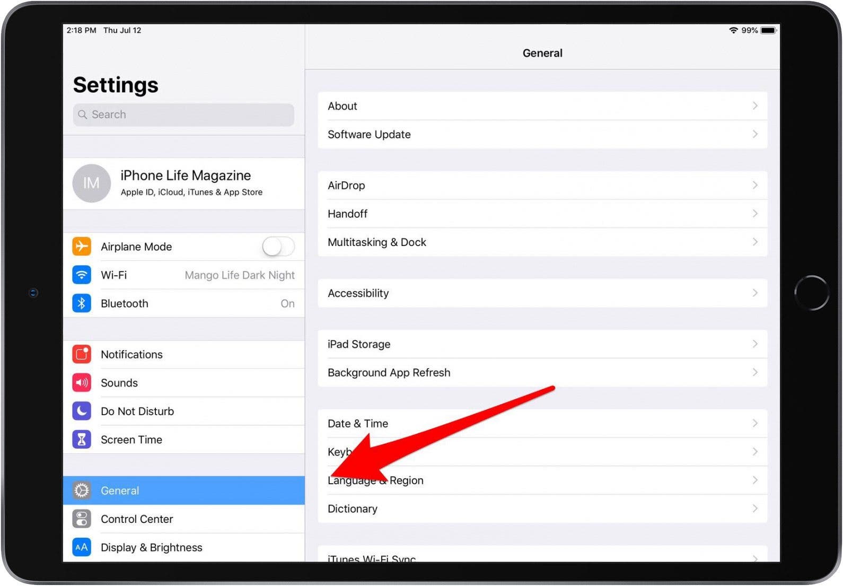Tap the iPad home button
The image size is (843, 586).
coord(812,292)
